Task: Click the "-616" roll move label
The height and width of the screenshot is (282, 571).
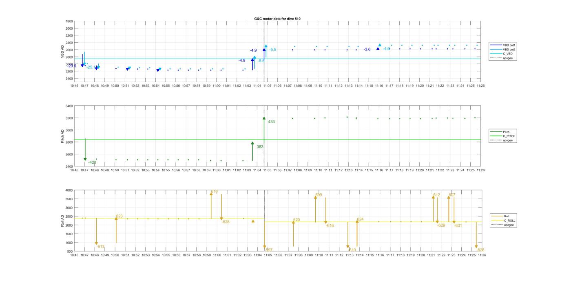Action: click(x=330, y=225)
